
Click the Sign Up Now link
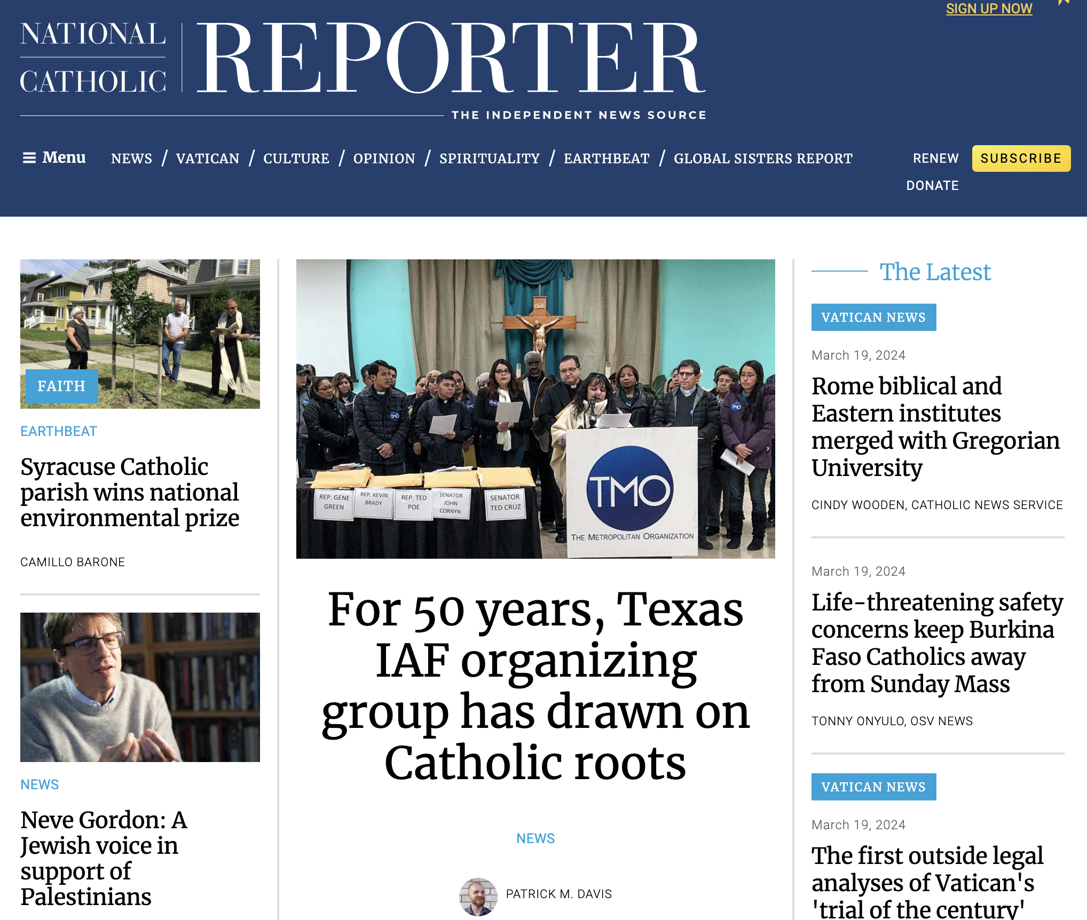pyautogui.click(x=989, y=9)
